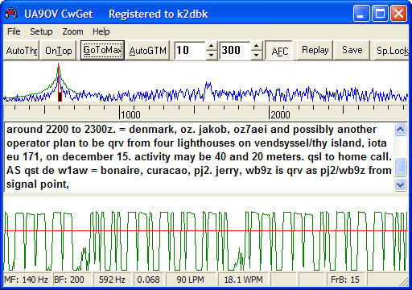
Task: Disable the AFC toggle button
Action: click(x=279, y=50)
